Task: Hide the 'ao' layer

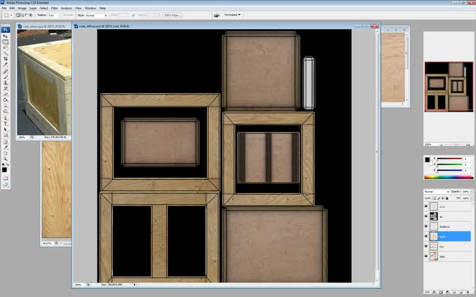Action: (x=426, y=217)
